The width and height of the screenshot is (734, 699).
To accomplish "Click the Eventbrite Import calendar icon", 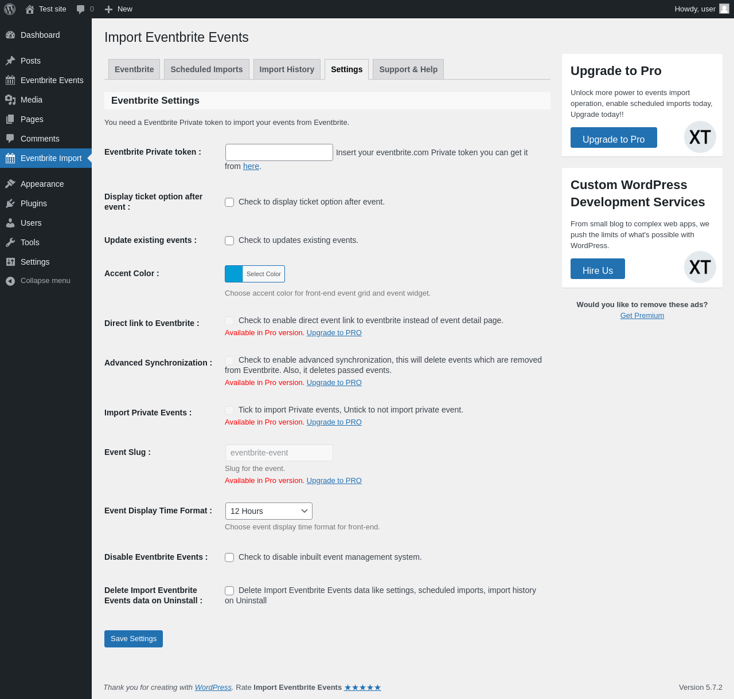I will [x=10, y=158].
